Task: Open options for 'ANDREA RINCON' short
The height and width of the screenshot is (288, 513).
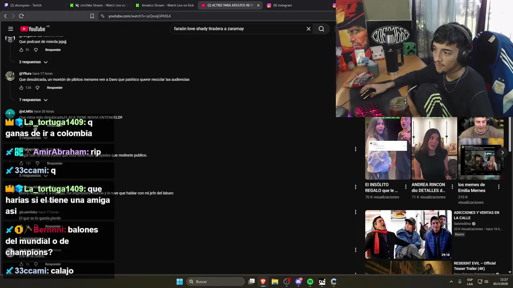Action: point(452,187)
